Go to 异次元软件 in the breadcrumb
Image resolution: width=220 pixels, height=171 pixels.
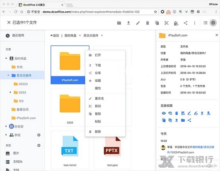tap(91, 36)
